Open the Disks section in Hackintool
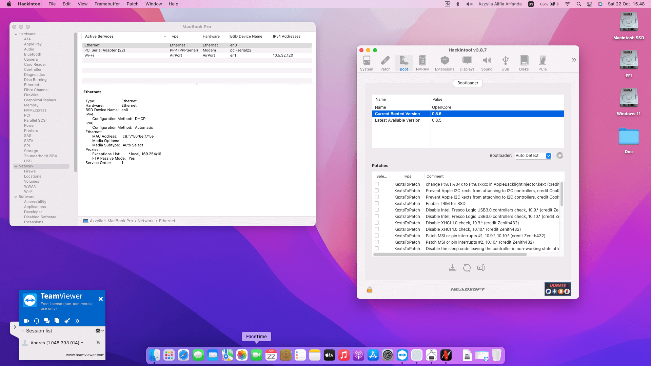Screen dimensions: 651x366 click(x=524, y=63)
